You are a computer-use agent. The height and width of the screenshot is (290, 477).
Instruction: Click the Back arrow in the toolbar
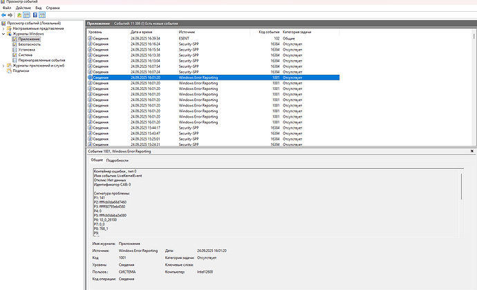click(4, 15)
